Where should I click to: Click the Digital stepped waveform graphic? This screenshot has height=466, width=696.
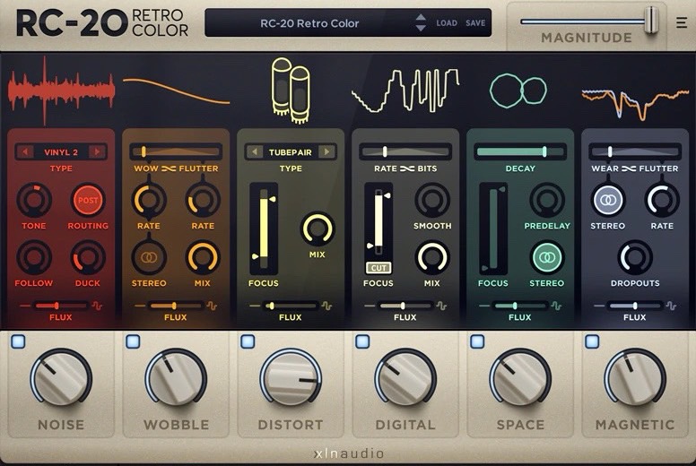(x=405, y=91)
